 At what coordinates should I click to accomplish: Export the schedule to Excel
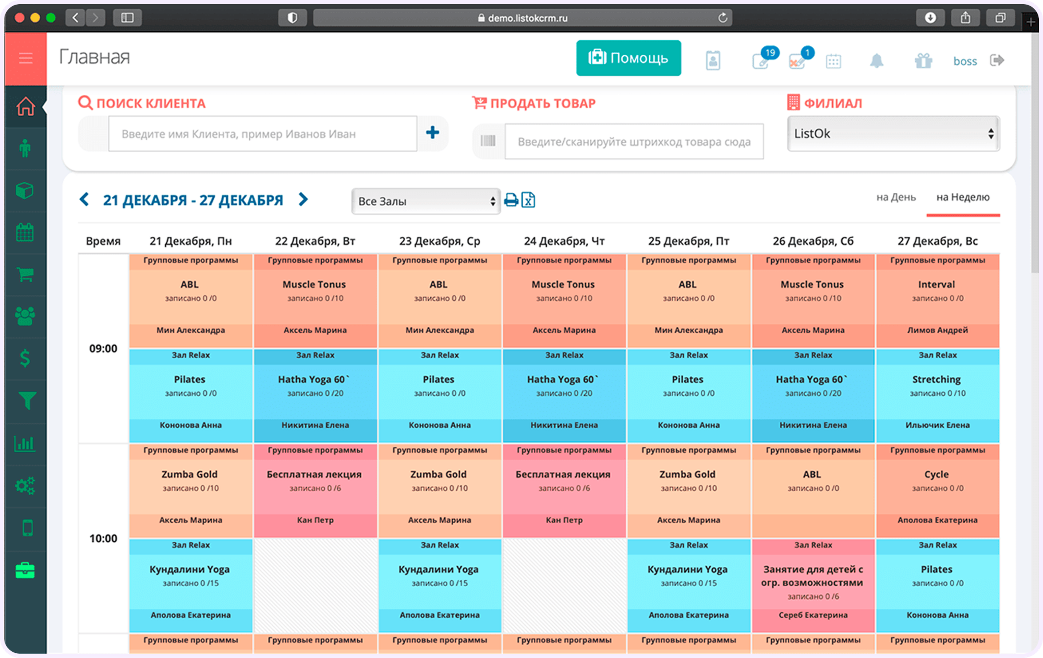[x=528, y=200]
